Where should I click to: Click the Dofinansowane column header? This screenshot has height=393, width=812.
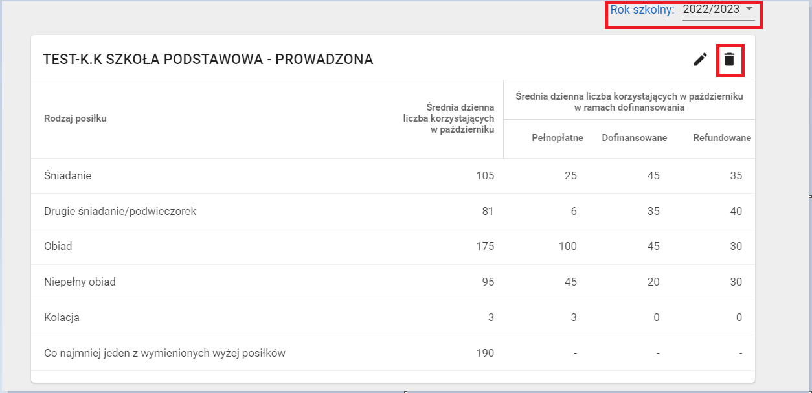coord(635,137)
